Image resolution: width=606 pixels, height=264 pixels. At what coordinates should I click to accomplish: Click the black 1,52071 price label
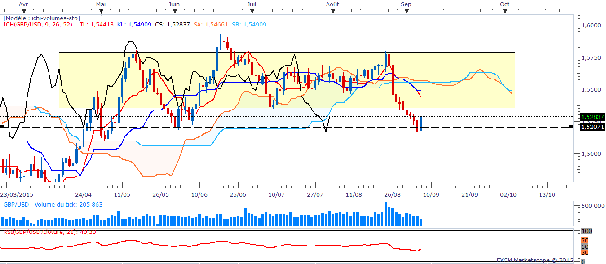[592, 128]
